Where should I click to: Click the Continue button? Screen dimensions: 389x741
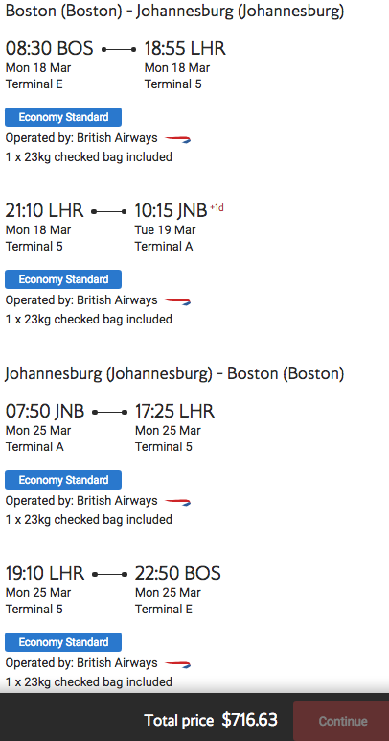(343, 721)
